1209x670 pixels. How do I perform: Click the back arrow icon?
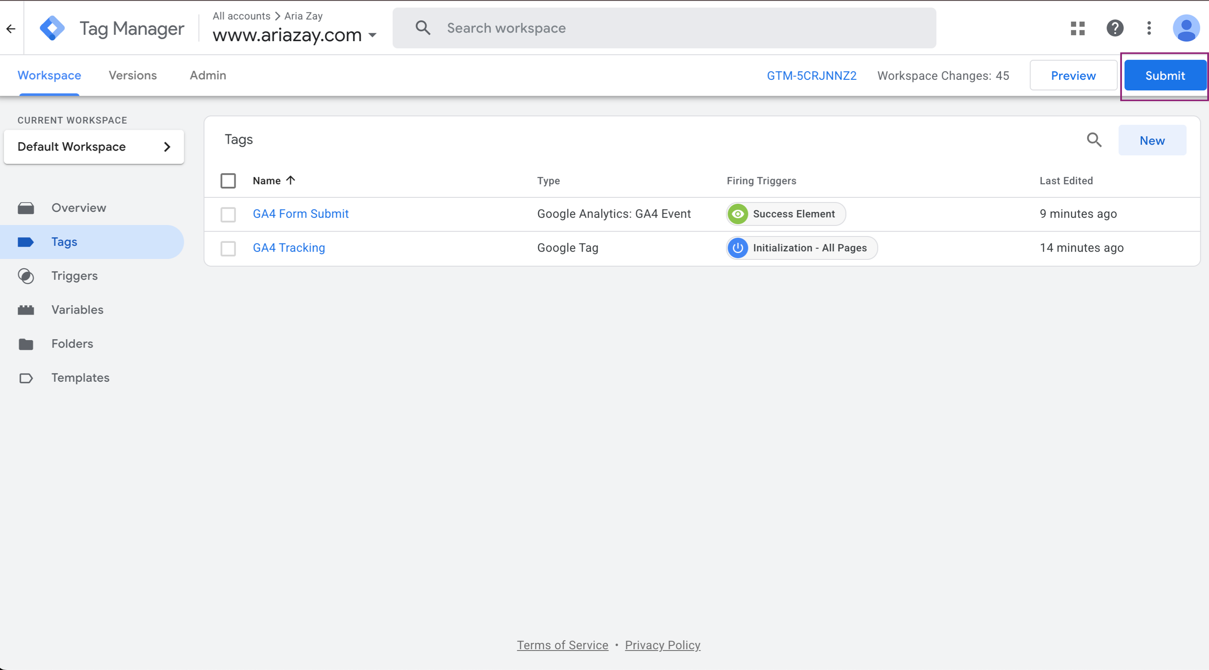[11, 29]
